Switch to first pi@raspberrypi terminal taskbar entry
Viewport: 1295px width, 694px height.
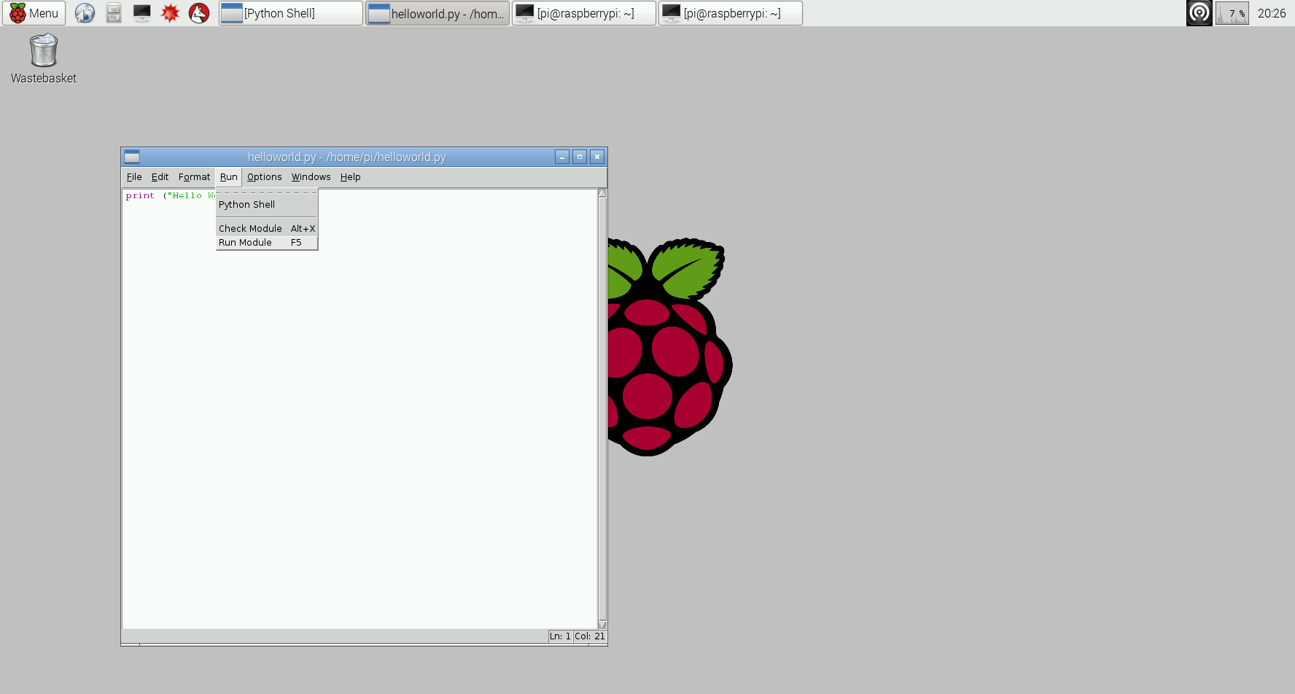coord(584,13)
